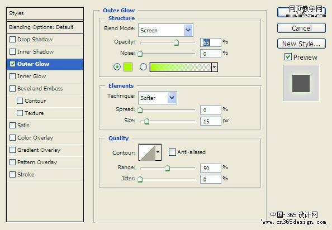332x230 pixels.
Task: Select the gradient glow radio button
Action: tap(143, 67)
